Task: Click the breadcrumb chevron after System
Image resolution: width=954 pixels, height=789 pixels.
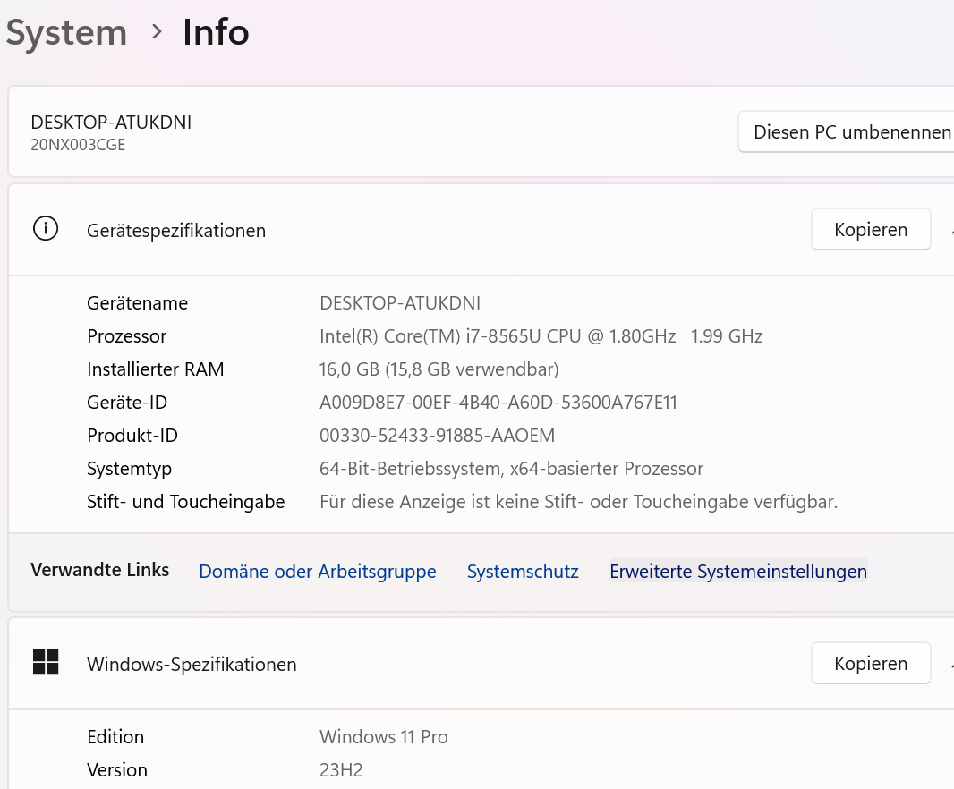Action: point(157,31)
